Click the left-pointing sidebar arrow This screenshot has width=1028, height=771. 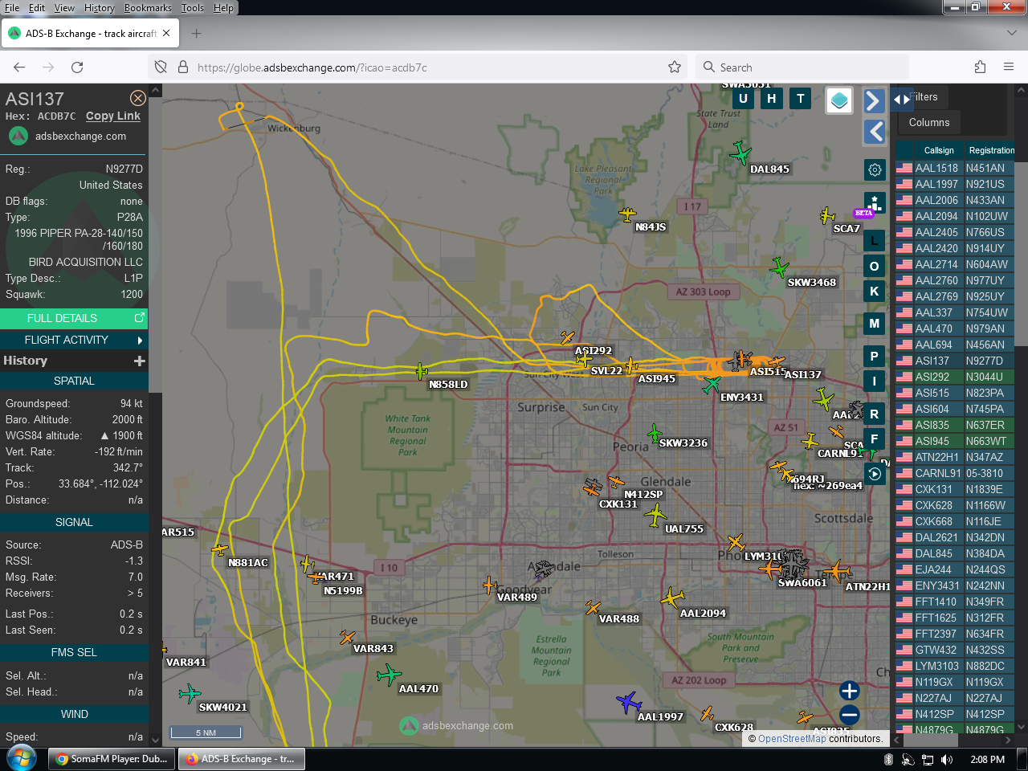[x=875, y=132]
